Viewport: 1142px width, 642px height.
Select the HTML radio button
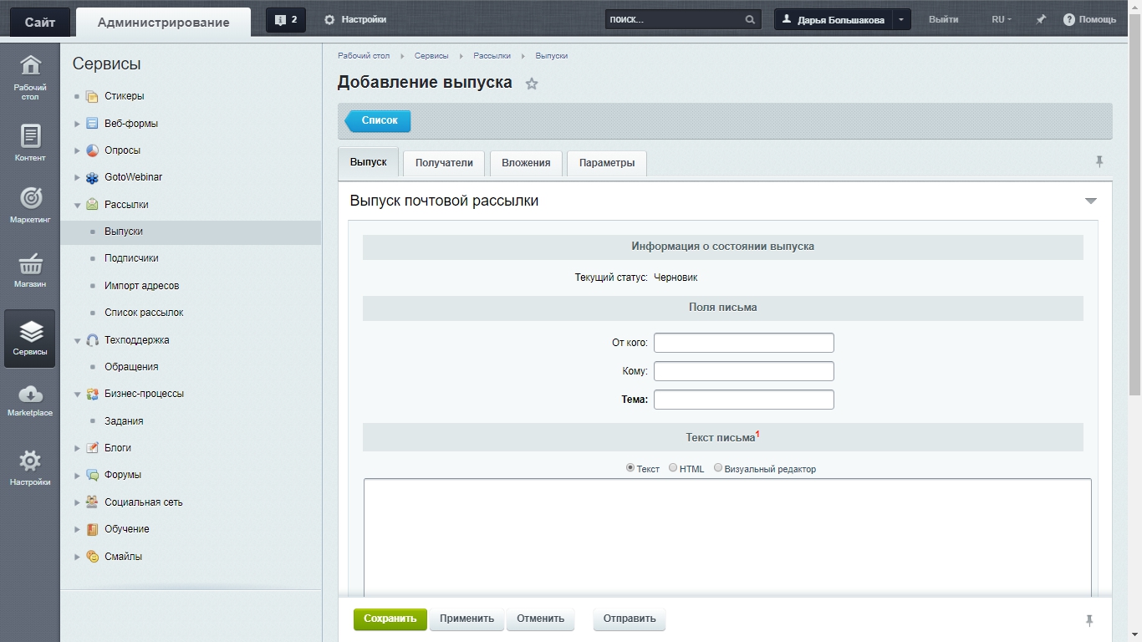click(673, 468)
